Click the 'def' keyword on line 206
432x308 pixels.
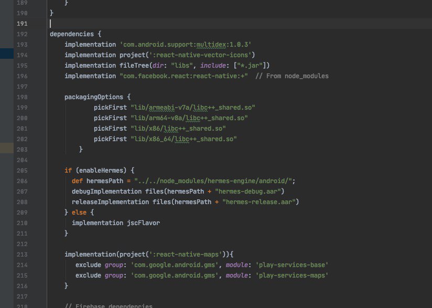tap(77, 181)
